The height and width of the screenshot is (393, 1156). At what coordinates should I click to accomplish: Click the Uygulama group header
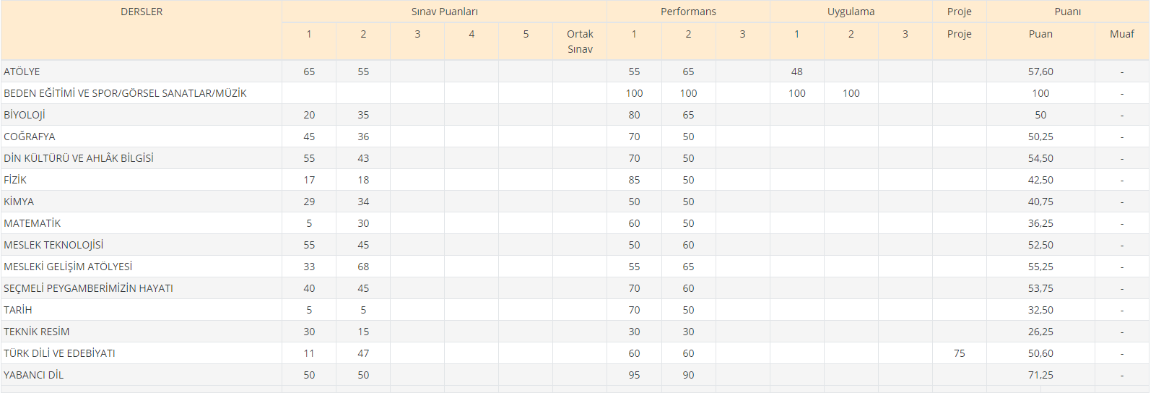pyautogui.click(x=851, y=12)
